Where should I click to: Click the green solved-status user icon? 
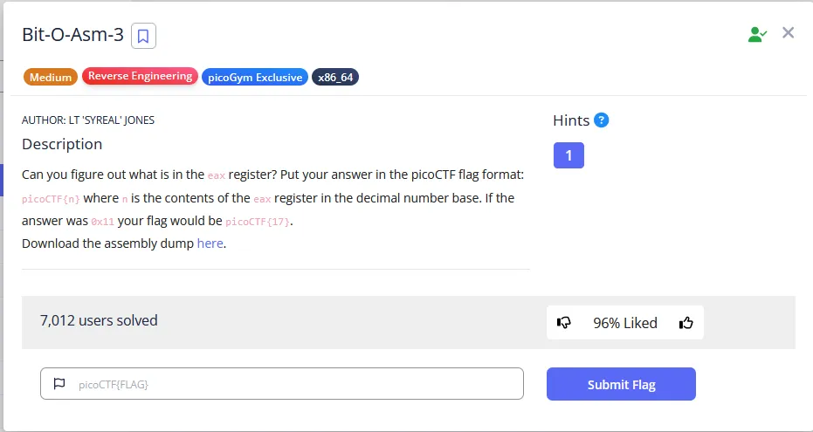756,34
